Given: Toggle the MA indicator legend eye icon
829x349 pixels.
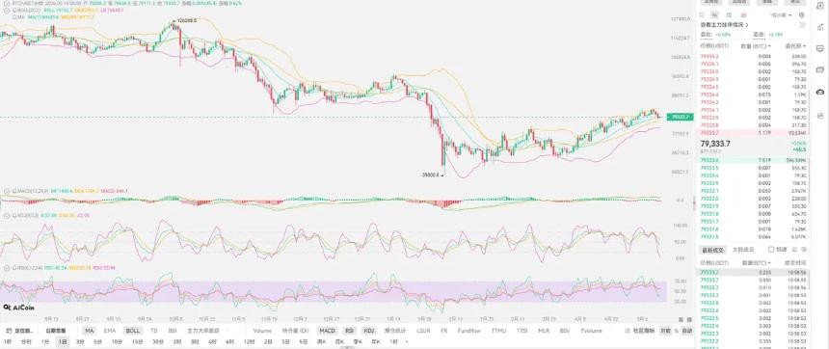Looking at the screenshot, I should point(14,17).
